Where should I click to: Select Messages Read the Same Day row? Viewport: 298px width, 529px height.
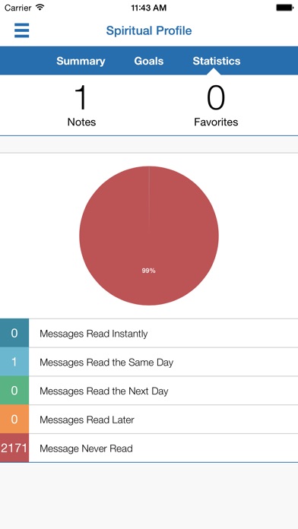(x=149, y=362)
